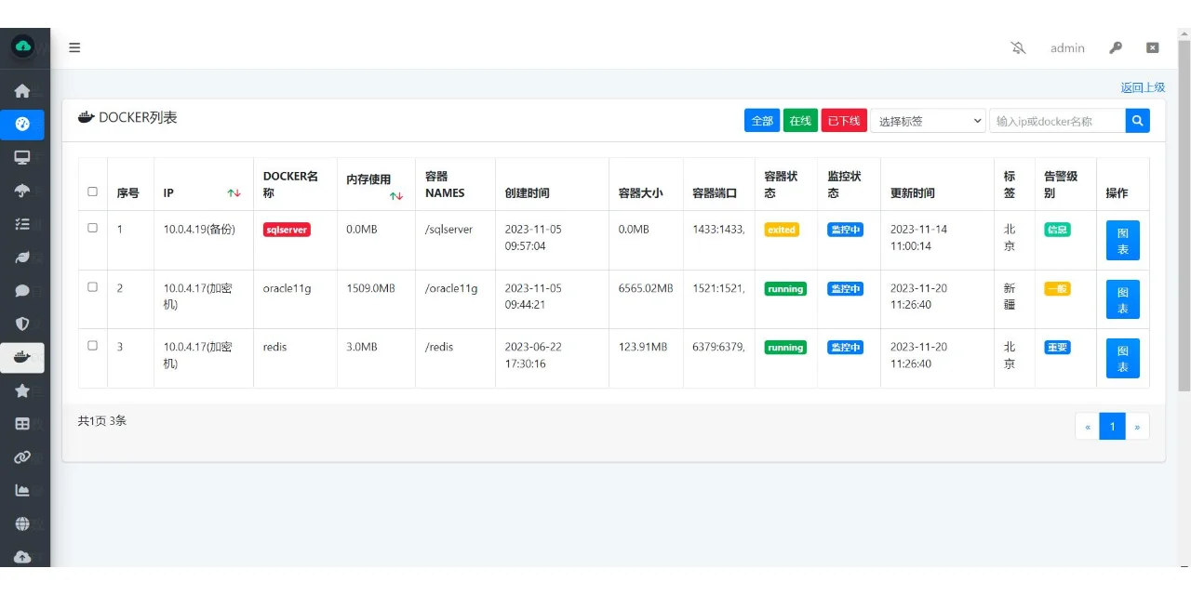Click the Home icon in the sidebar
Viewport: 1191px width, 595px height.
(x=24, y=90)
